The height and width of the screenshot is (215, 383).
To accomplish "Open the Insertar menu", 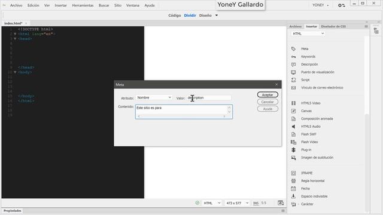I will tap(60, 5).
